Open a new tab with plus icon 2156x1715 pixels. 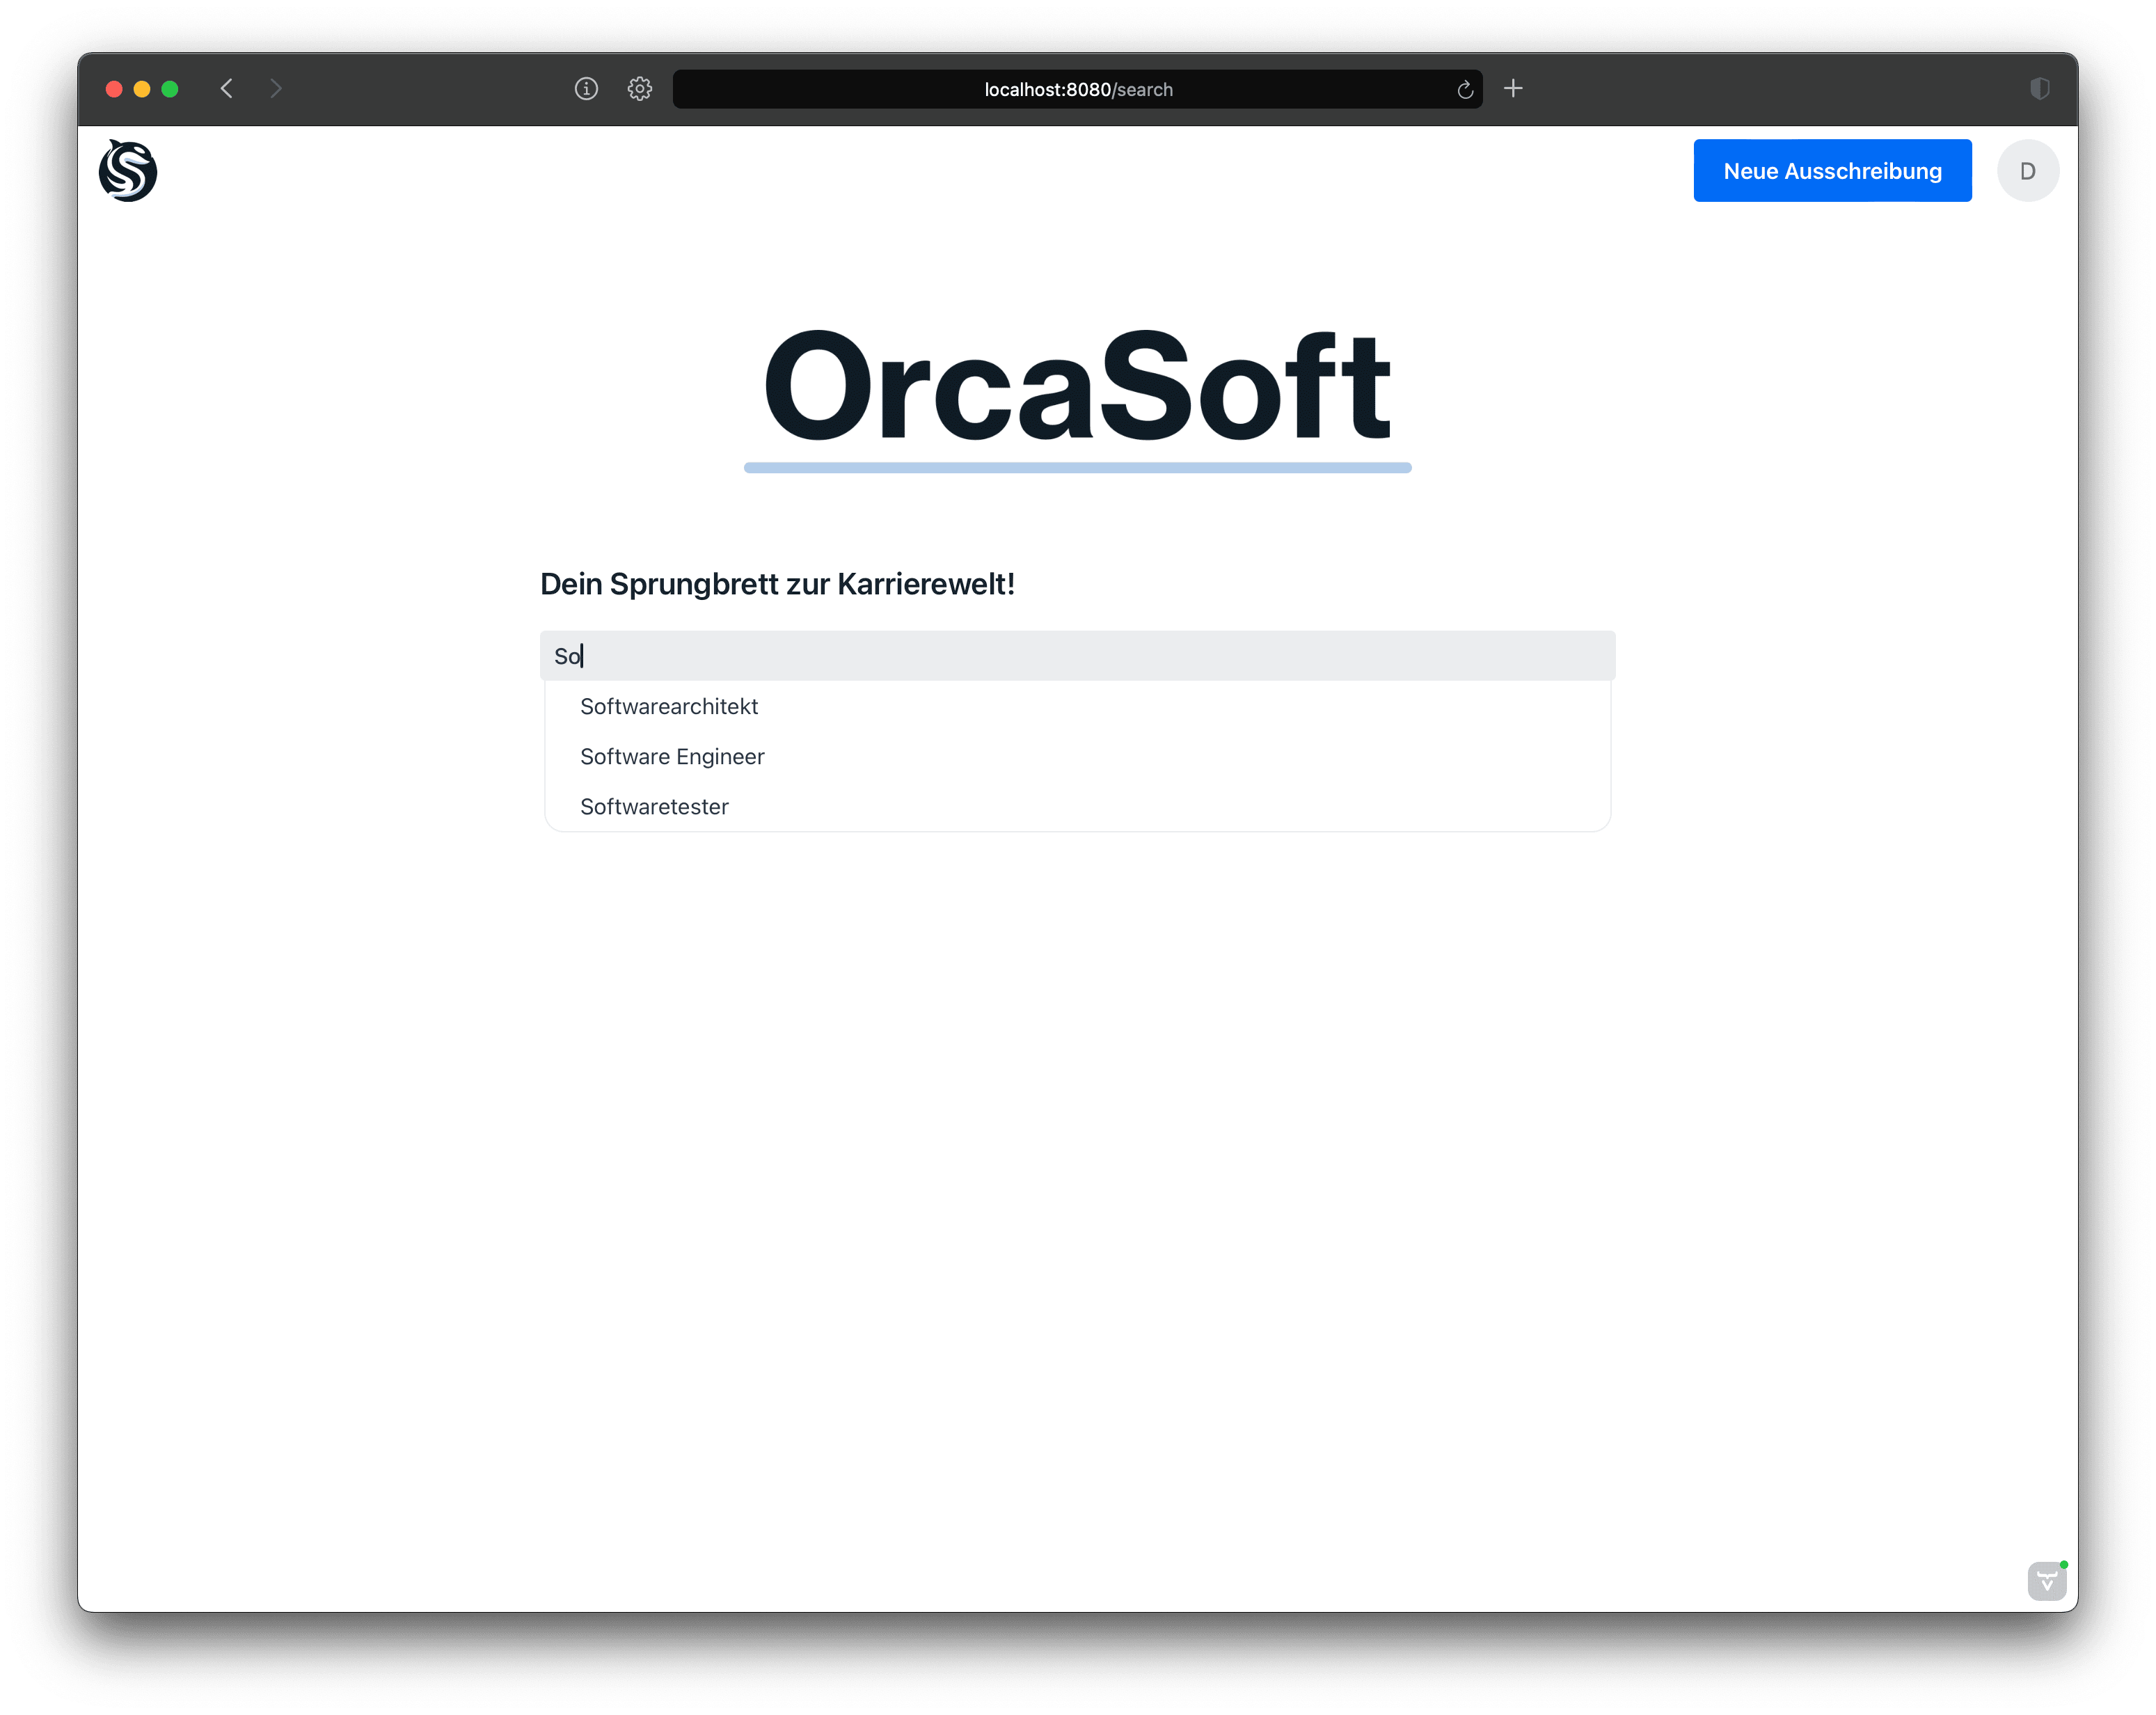tap(1513, 89)
